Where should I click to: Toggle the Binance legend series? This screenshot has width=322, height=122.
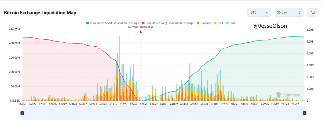pos(204,23)
